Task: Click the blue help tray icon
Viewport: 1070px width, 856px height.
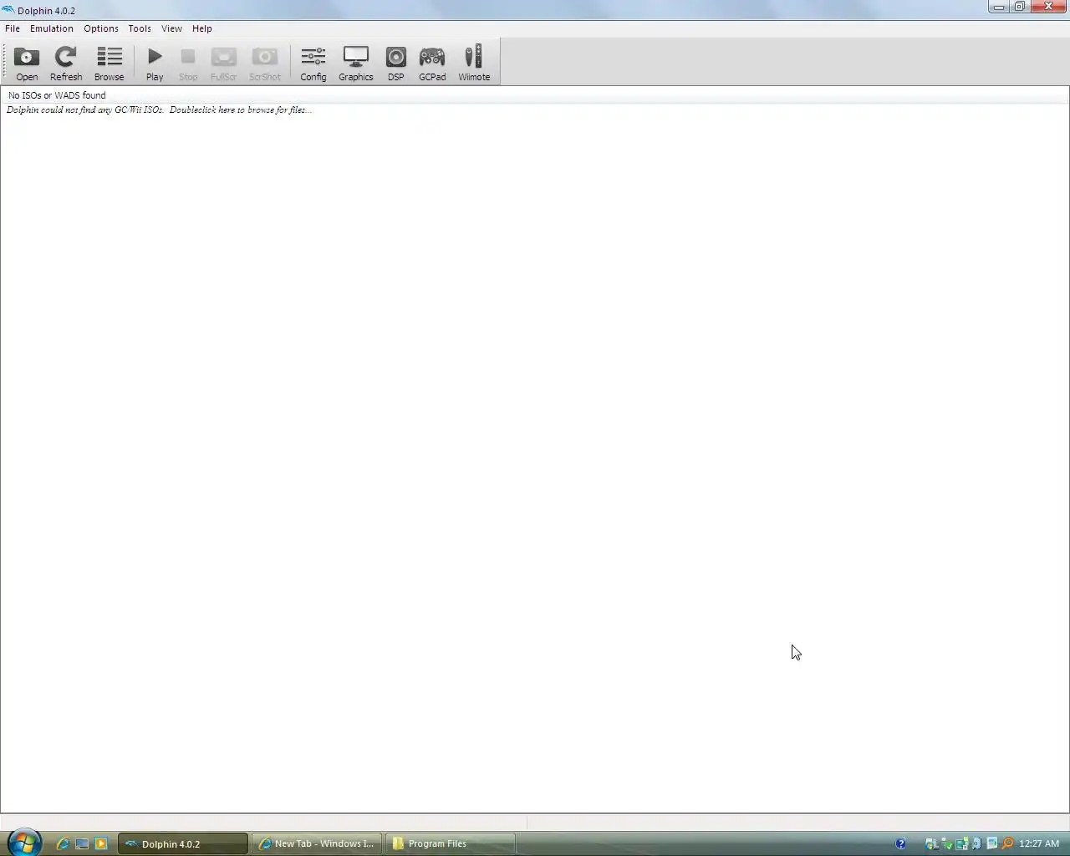Action: point(900,843)
